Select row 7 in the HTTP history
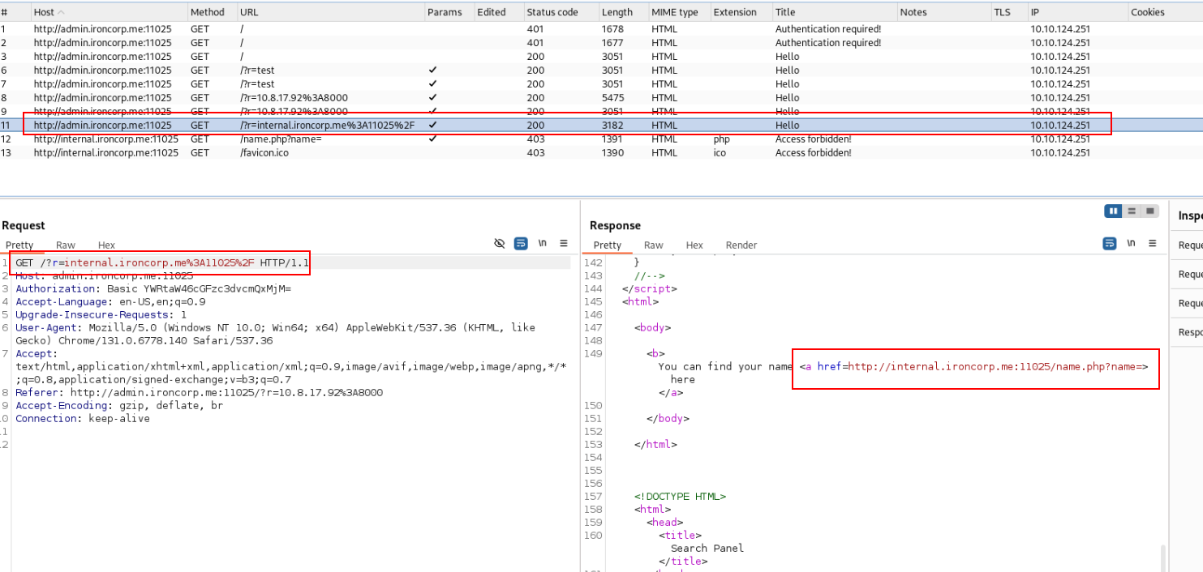Screen dimensions: 1203x572 [x=601, y=83]
